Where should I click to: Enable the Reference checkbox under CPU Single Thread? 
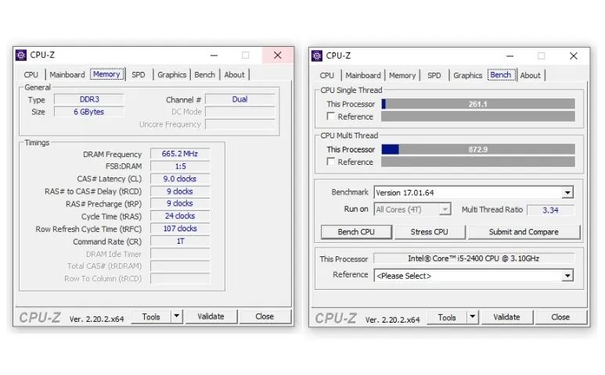coord(330,116)
